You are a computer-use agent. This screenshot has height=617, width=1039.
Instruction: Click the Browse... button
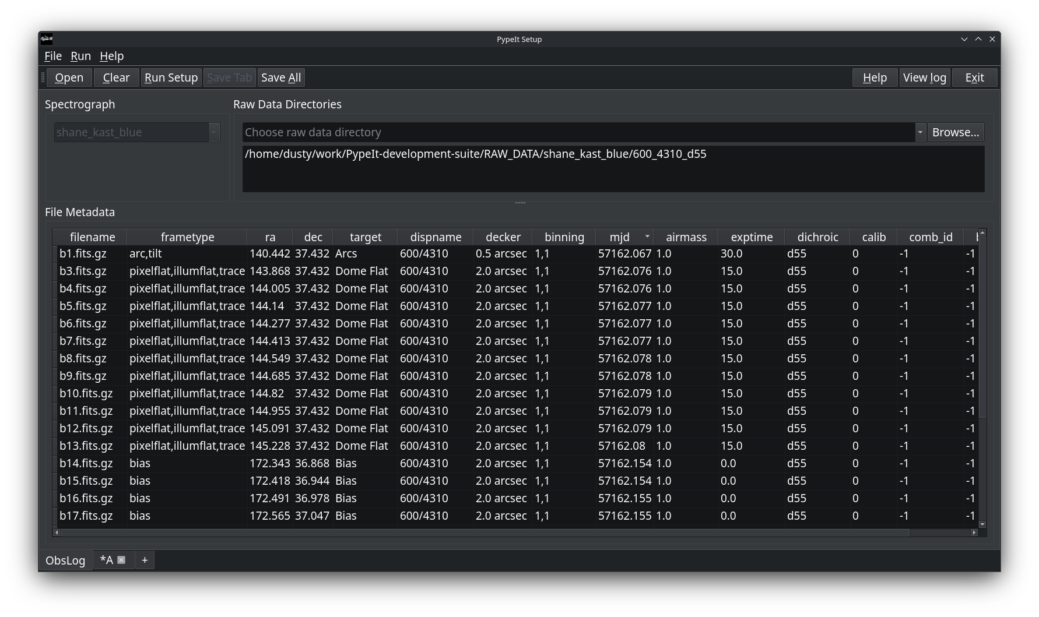956,132
